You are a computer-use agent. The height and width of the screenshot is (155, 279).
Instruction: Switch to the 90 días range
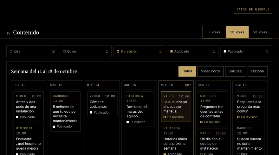pos(260,32)
